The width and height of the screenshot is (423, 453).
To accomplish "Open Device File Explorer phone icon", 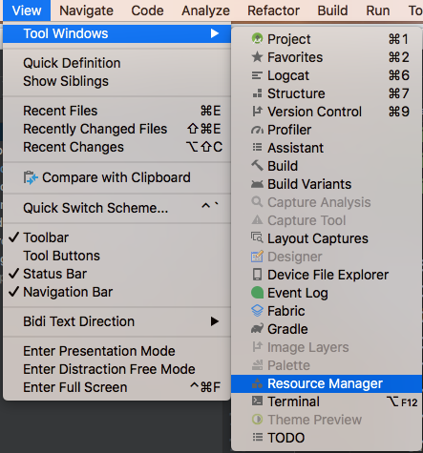I will [257, 275].
